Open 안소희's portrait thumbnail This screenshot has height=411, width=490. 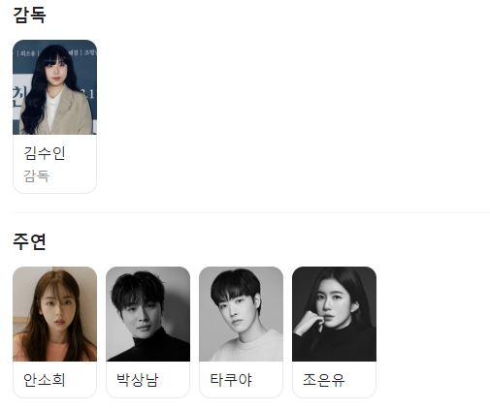click(x=54, y=314)
